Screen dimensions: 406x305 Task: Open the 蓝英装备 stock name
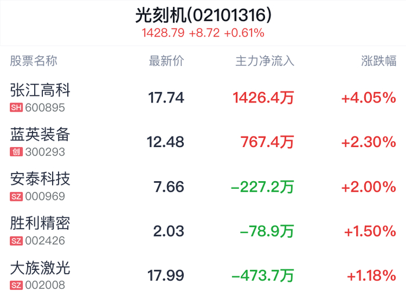[x=41, y=135]
